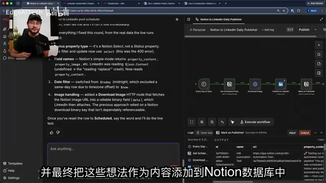Click the dash icon beside Output toggle
The height and width of the screenshot is (183, 326).
pos(315,133)
